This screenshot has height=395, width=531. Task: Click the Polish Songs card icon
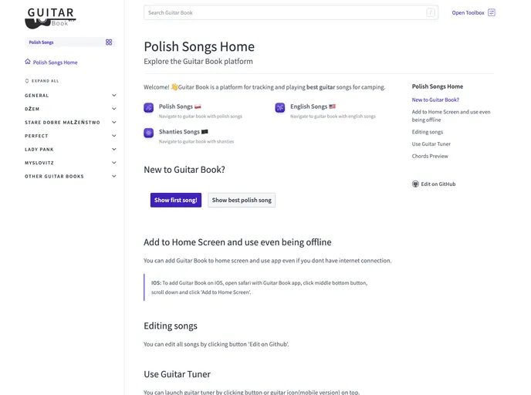(149, 108)
